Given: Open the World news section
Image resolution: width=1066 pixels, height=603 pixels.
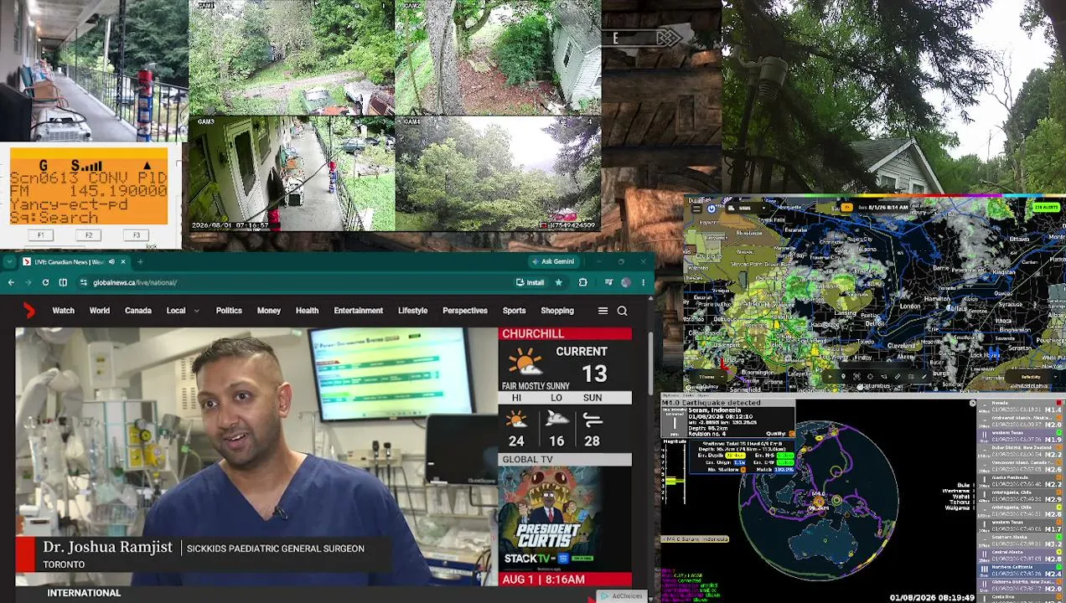Looking at the screenshot, I should (x=100, y=311).
